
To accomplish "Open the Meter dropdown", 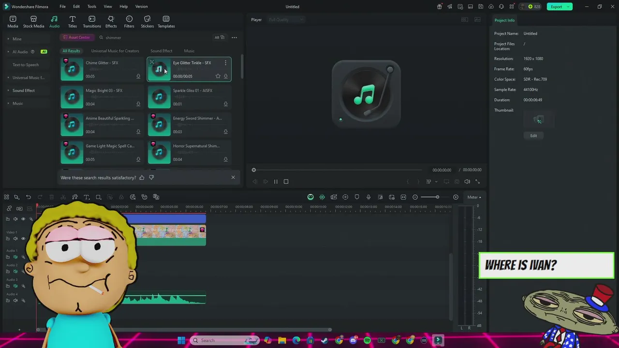I will tap(474, 197).
